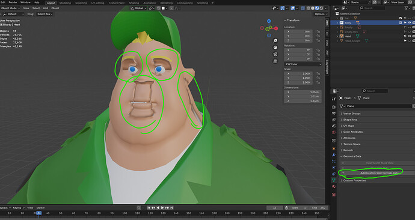Screen dimensions: 415x220
Task: Toggle selectability arrow for Head_Sculpt
Action: [x=405, y=41]
